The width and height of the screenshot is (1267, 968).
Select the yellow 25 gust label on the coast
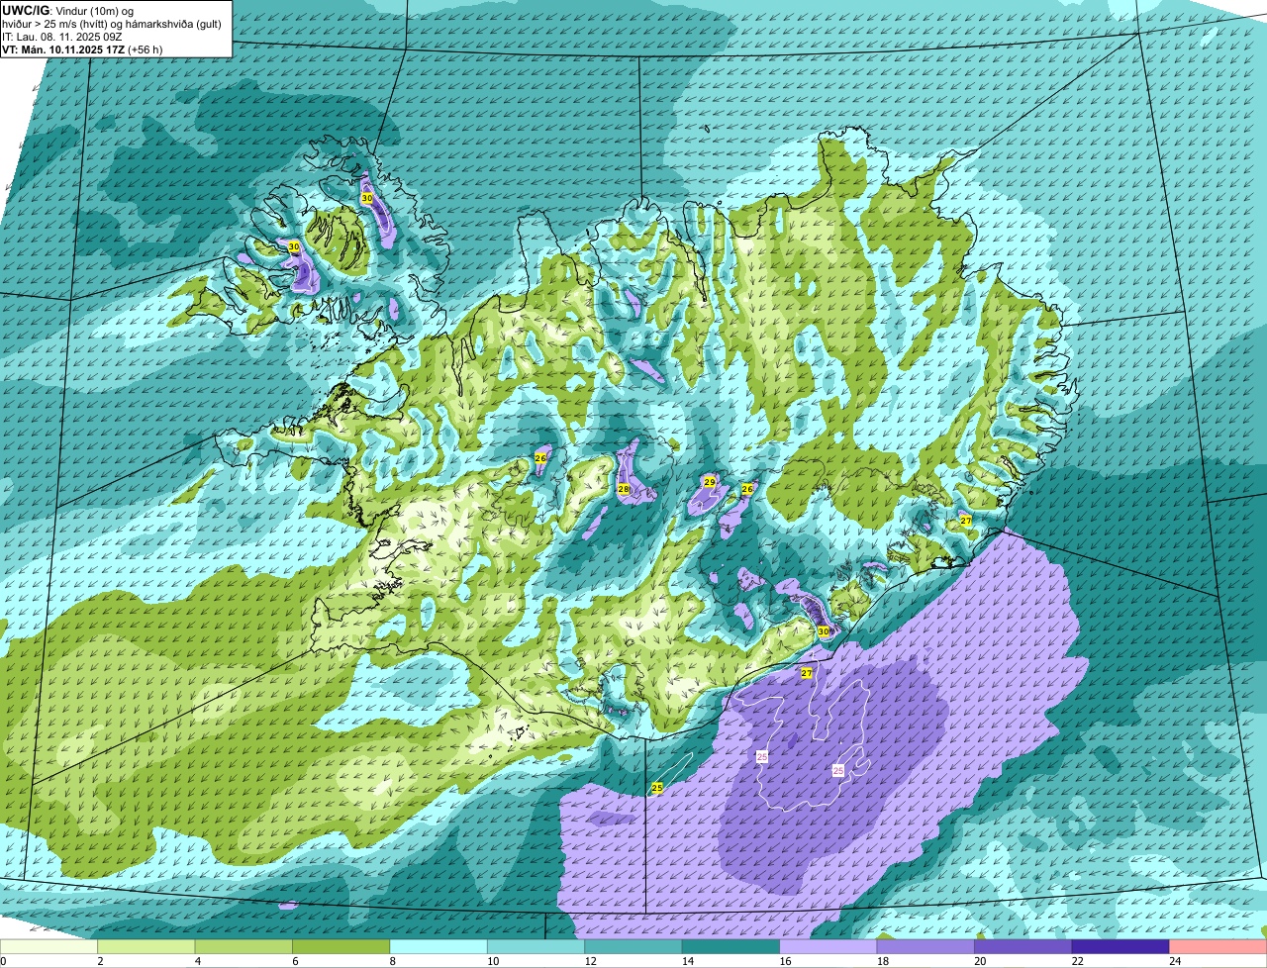[657, 788]
